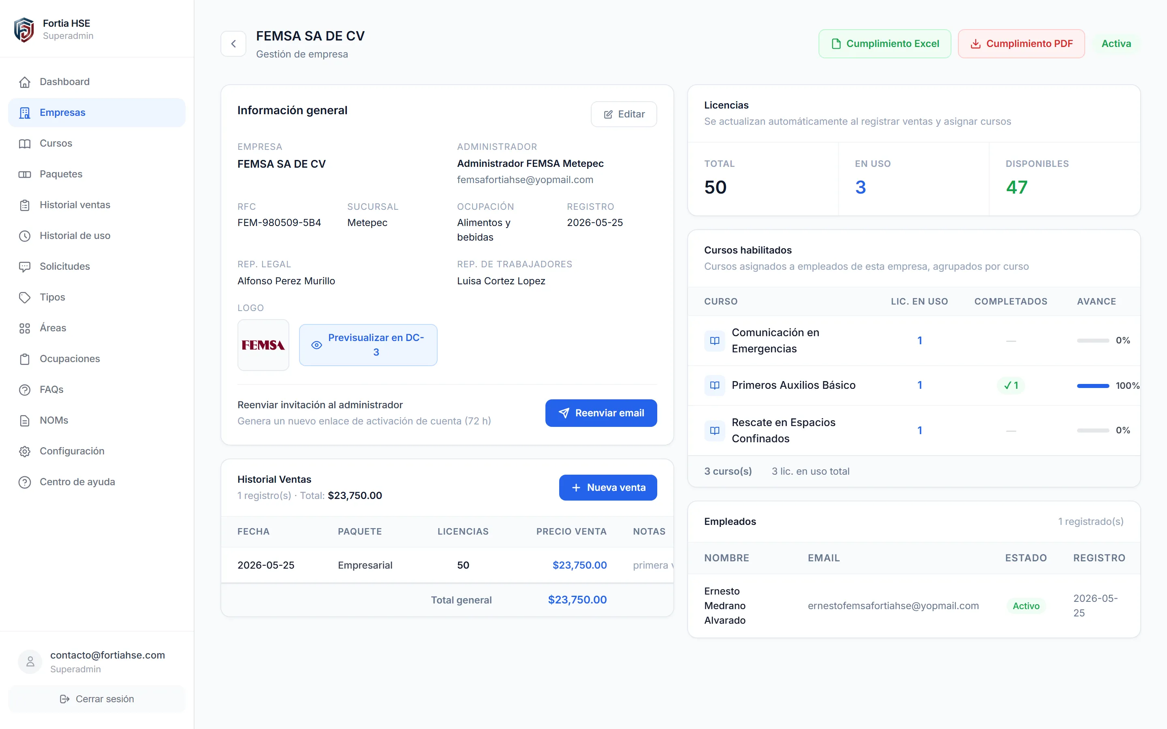
Task: Click employee email ernestofemsafortiahse@yopmail.com
Action: 893,606
